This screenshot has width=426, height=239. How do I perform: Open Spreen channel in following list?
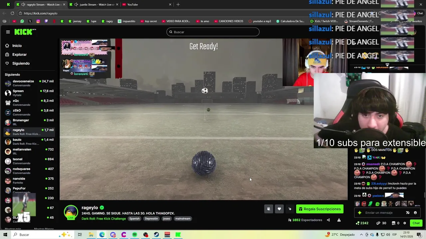click(x=29, y=93)
